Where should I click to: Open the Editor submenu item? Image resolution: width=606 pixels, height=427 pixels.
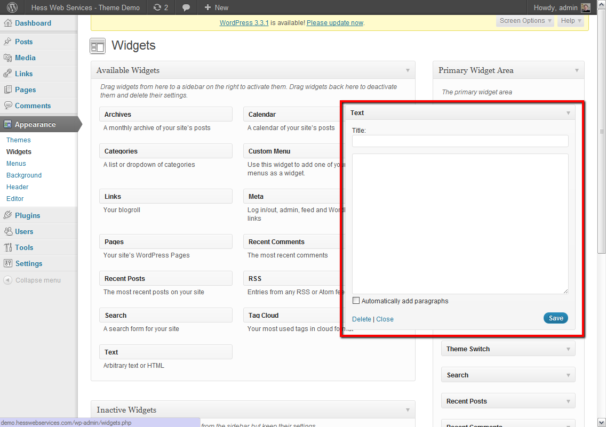[x=15, y=198]
